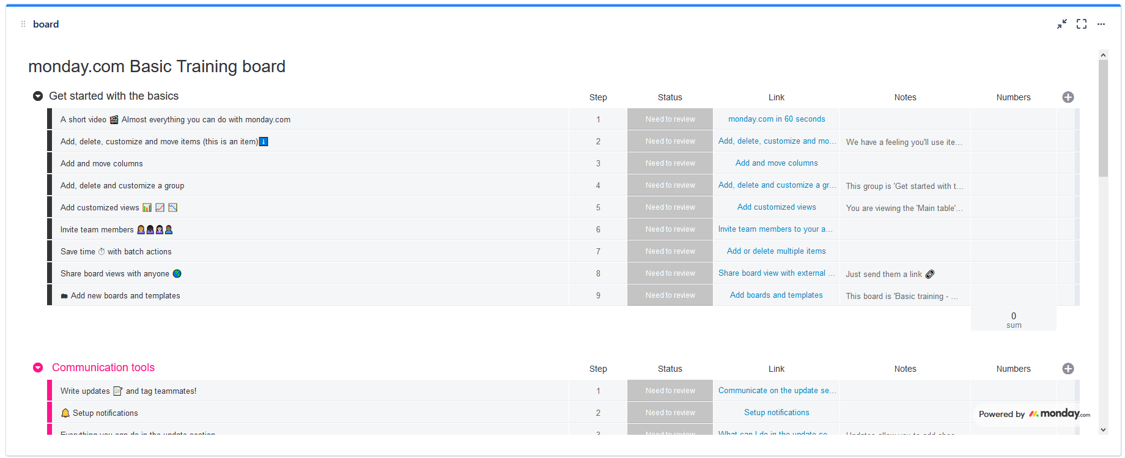Select item 'Write updates and tag teammates!'

click(128, 391)
